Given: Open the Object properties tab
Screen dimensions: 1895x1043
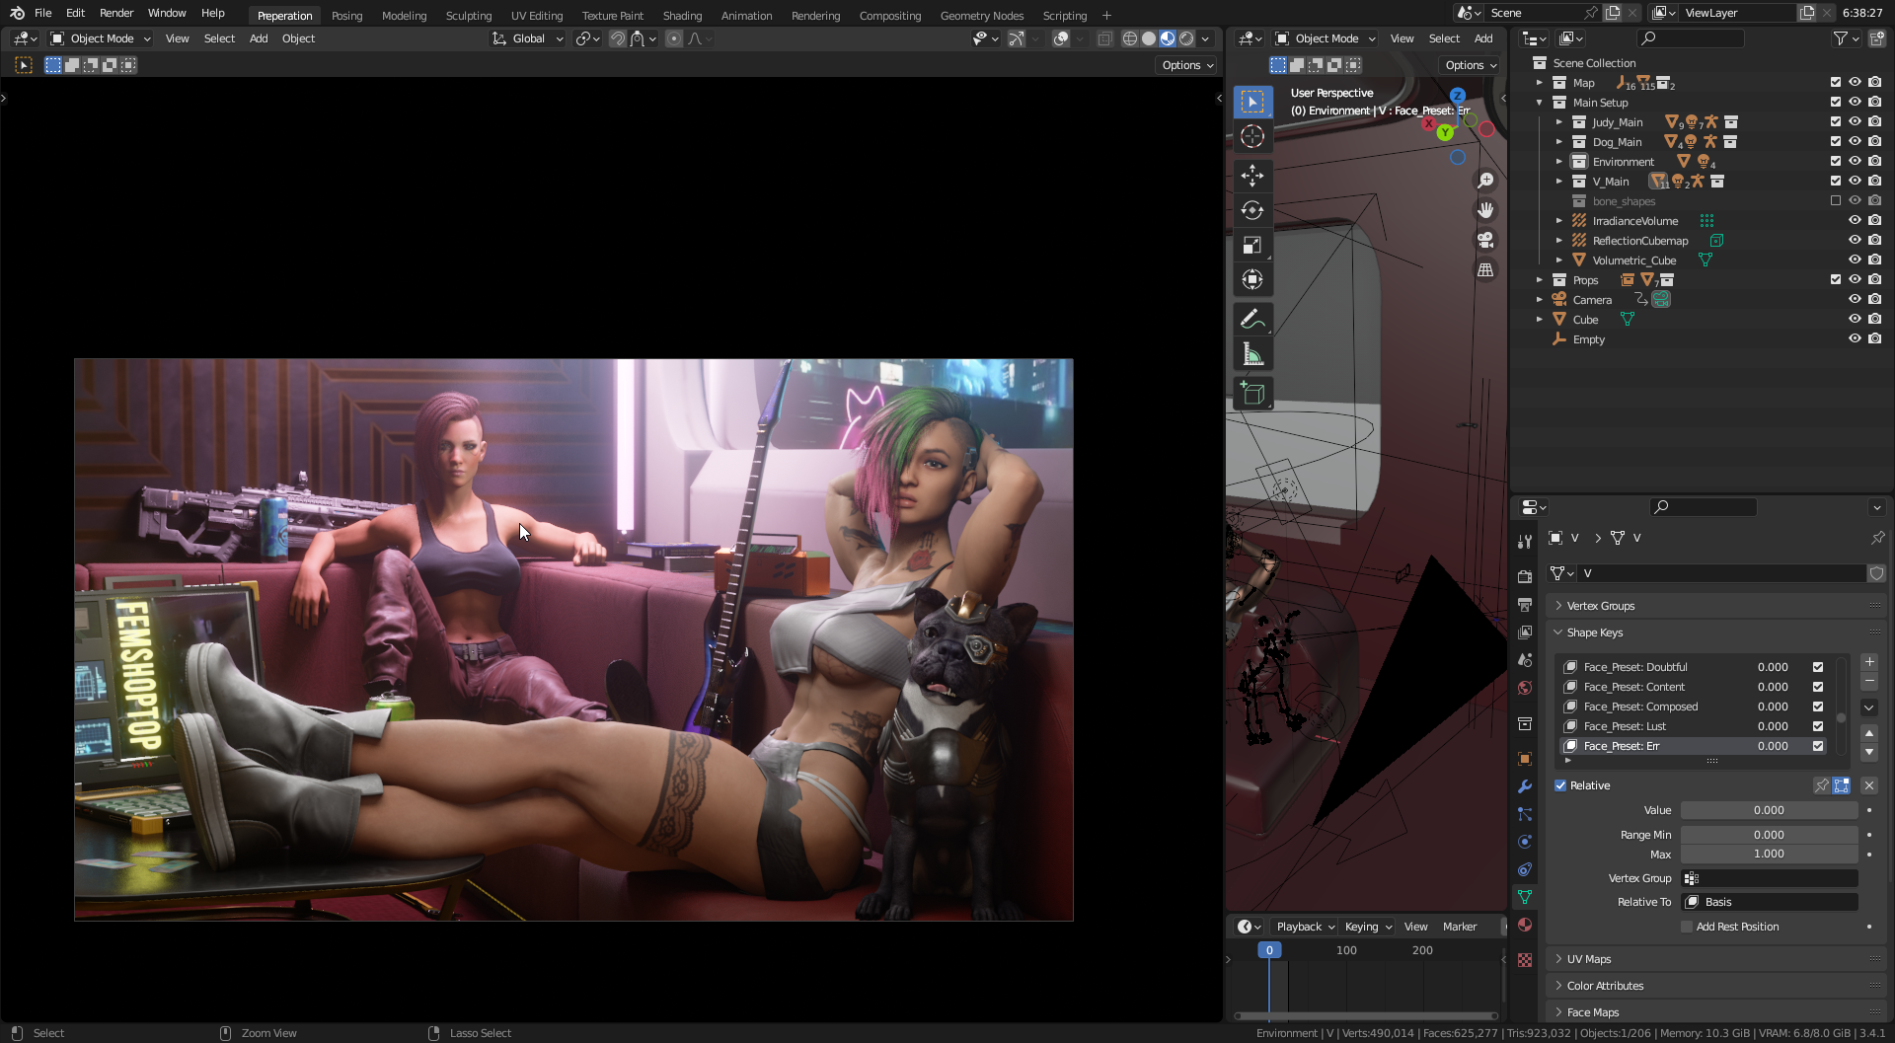Looking at the screenshot, I should (x=1525, y=759).
